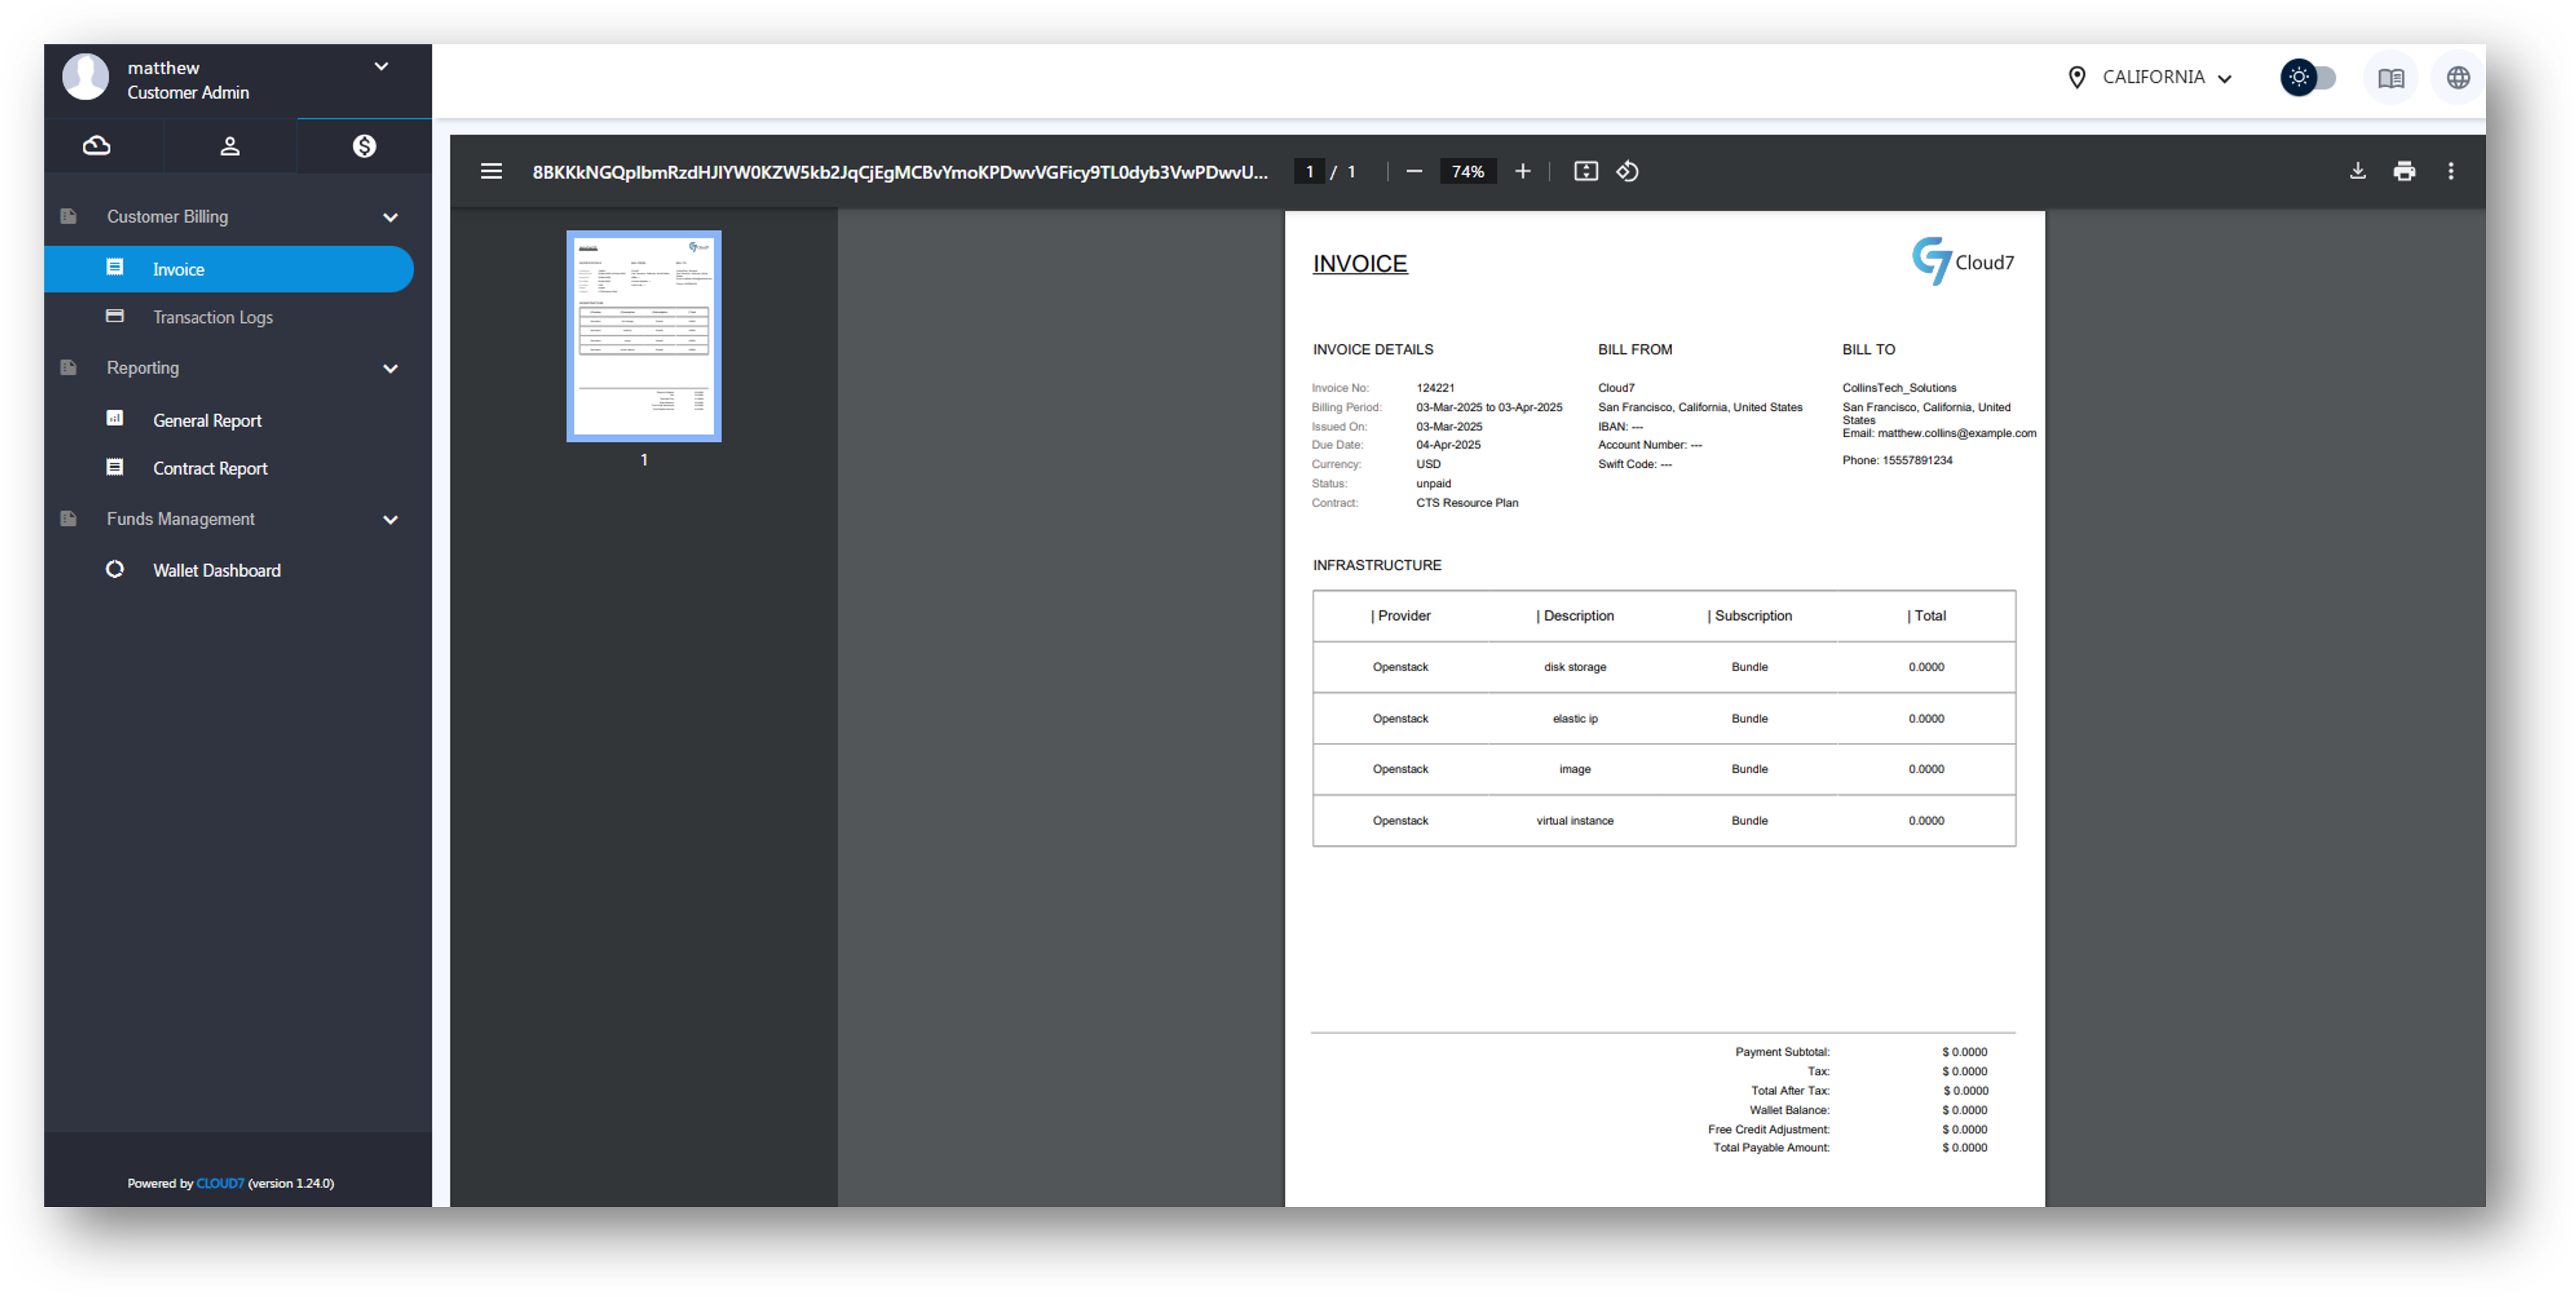Collapse the Customer Billing section
Viewport: 2576px width, 1297px height.
pyautogui.click(x=390, y=217)
